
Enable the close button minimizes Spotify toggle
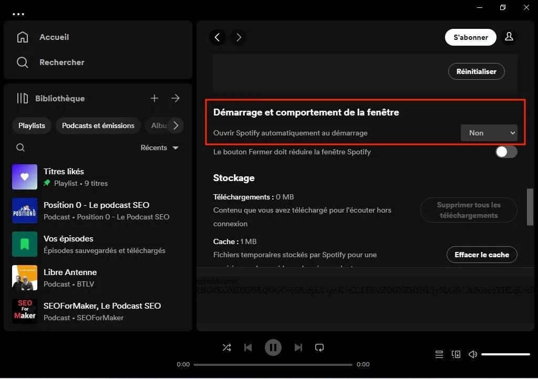pyautogui.click(x=506, y=152)
